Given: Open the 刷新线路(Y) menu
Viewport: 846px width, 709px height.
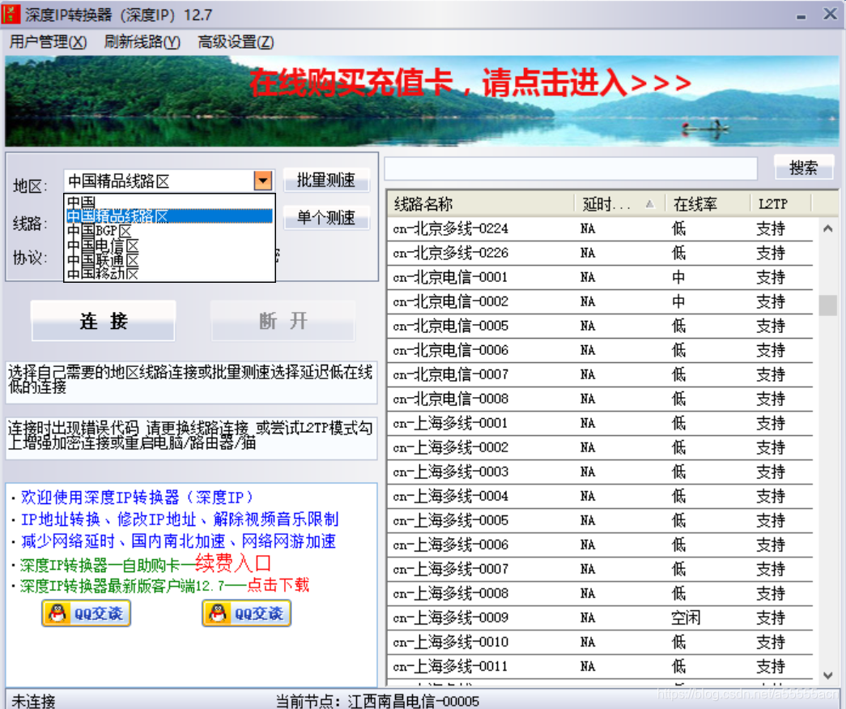Looking at the screenshot, I should [142, 41].
